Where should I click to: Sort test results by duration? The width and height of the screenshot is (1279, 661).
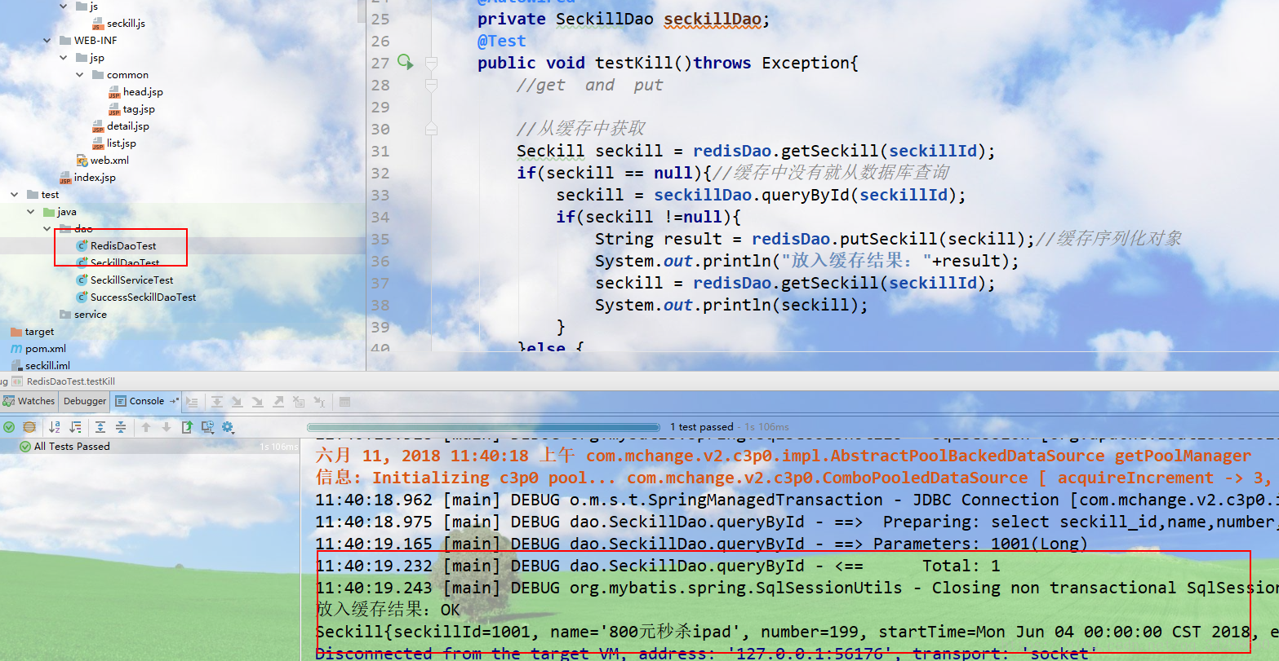click(x=75, y=426)
